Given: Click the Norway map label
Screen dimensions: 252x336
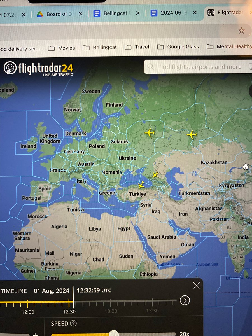Looking at the screenshot, I should 73,110.
